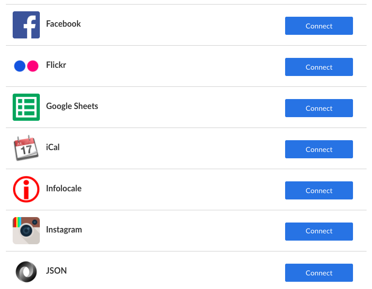Click the Infolocale icon

pos(26,189)
